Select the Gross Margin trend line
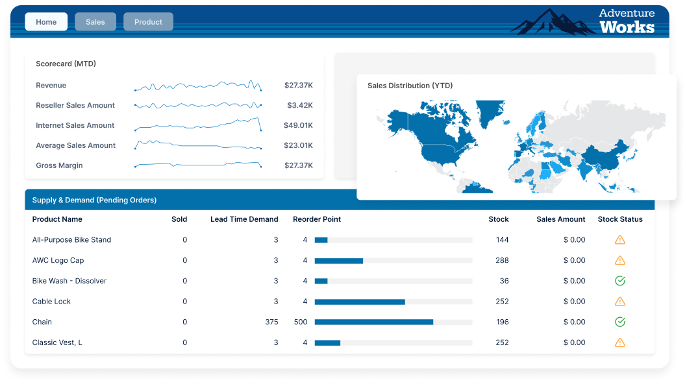This screenshot has height=384, width=687. click(198, 165)
